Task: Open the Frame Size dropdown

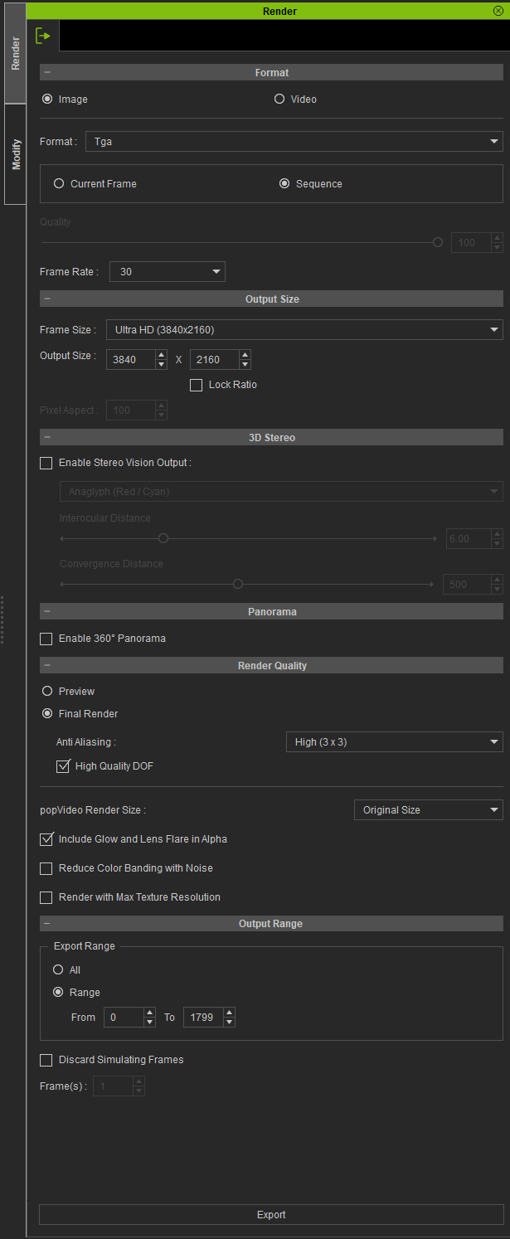Action: (x=304, y=330)
